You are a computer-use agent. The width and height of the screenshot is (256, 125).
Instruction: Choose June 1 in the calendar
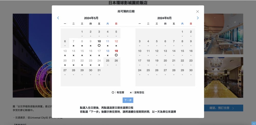point(182,33)
